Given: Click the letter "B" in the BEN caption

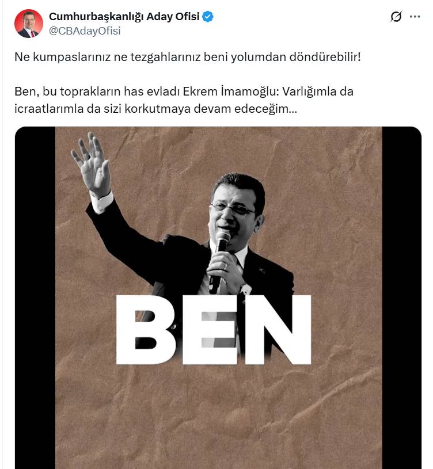Looking at the screenshot, I should point(146,330).
